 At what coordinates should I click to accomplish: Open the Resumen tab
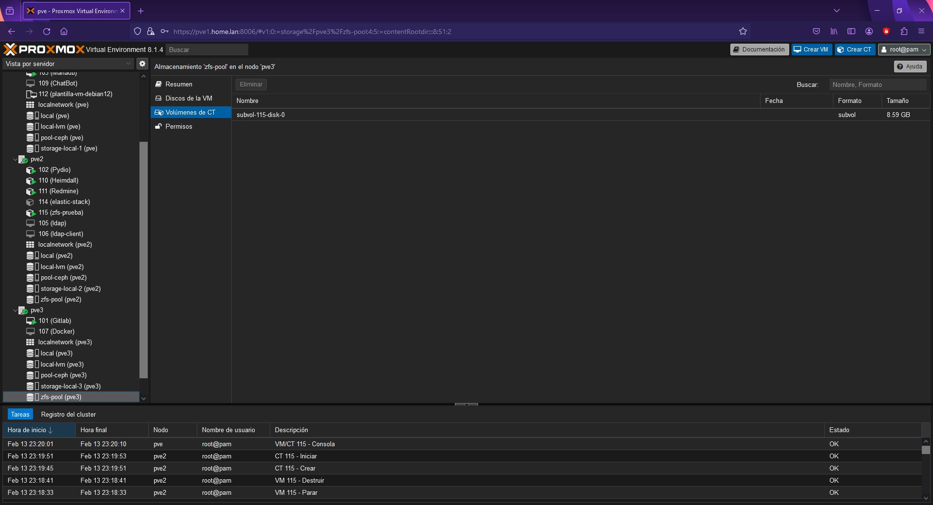[191, 84]
